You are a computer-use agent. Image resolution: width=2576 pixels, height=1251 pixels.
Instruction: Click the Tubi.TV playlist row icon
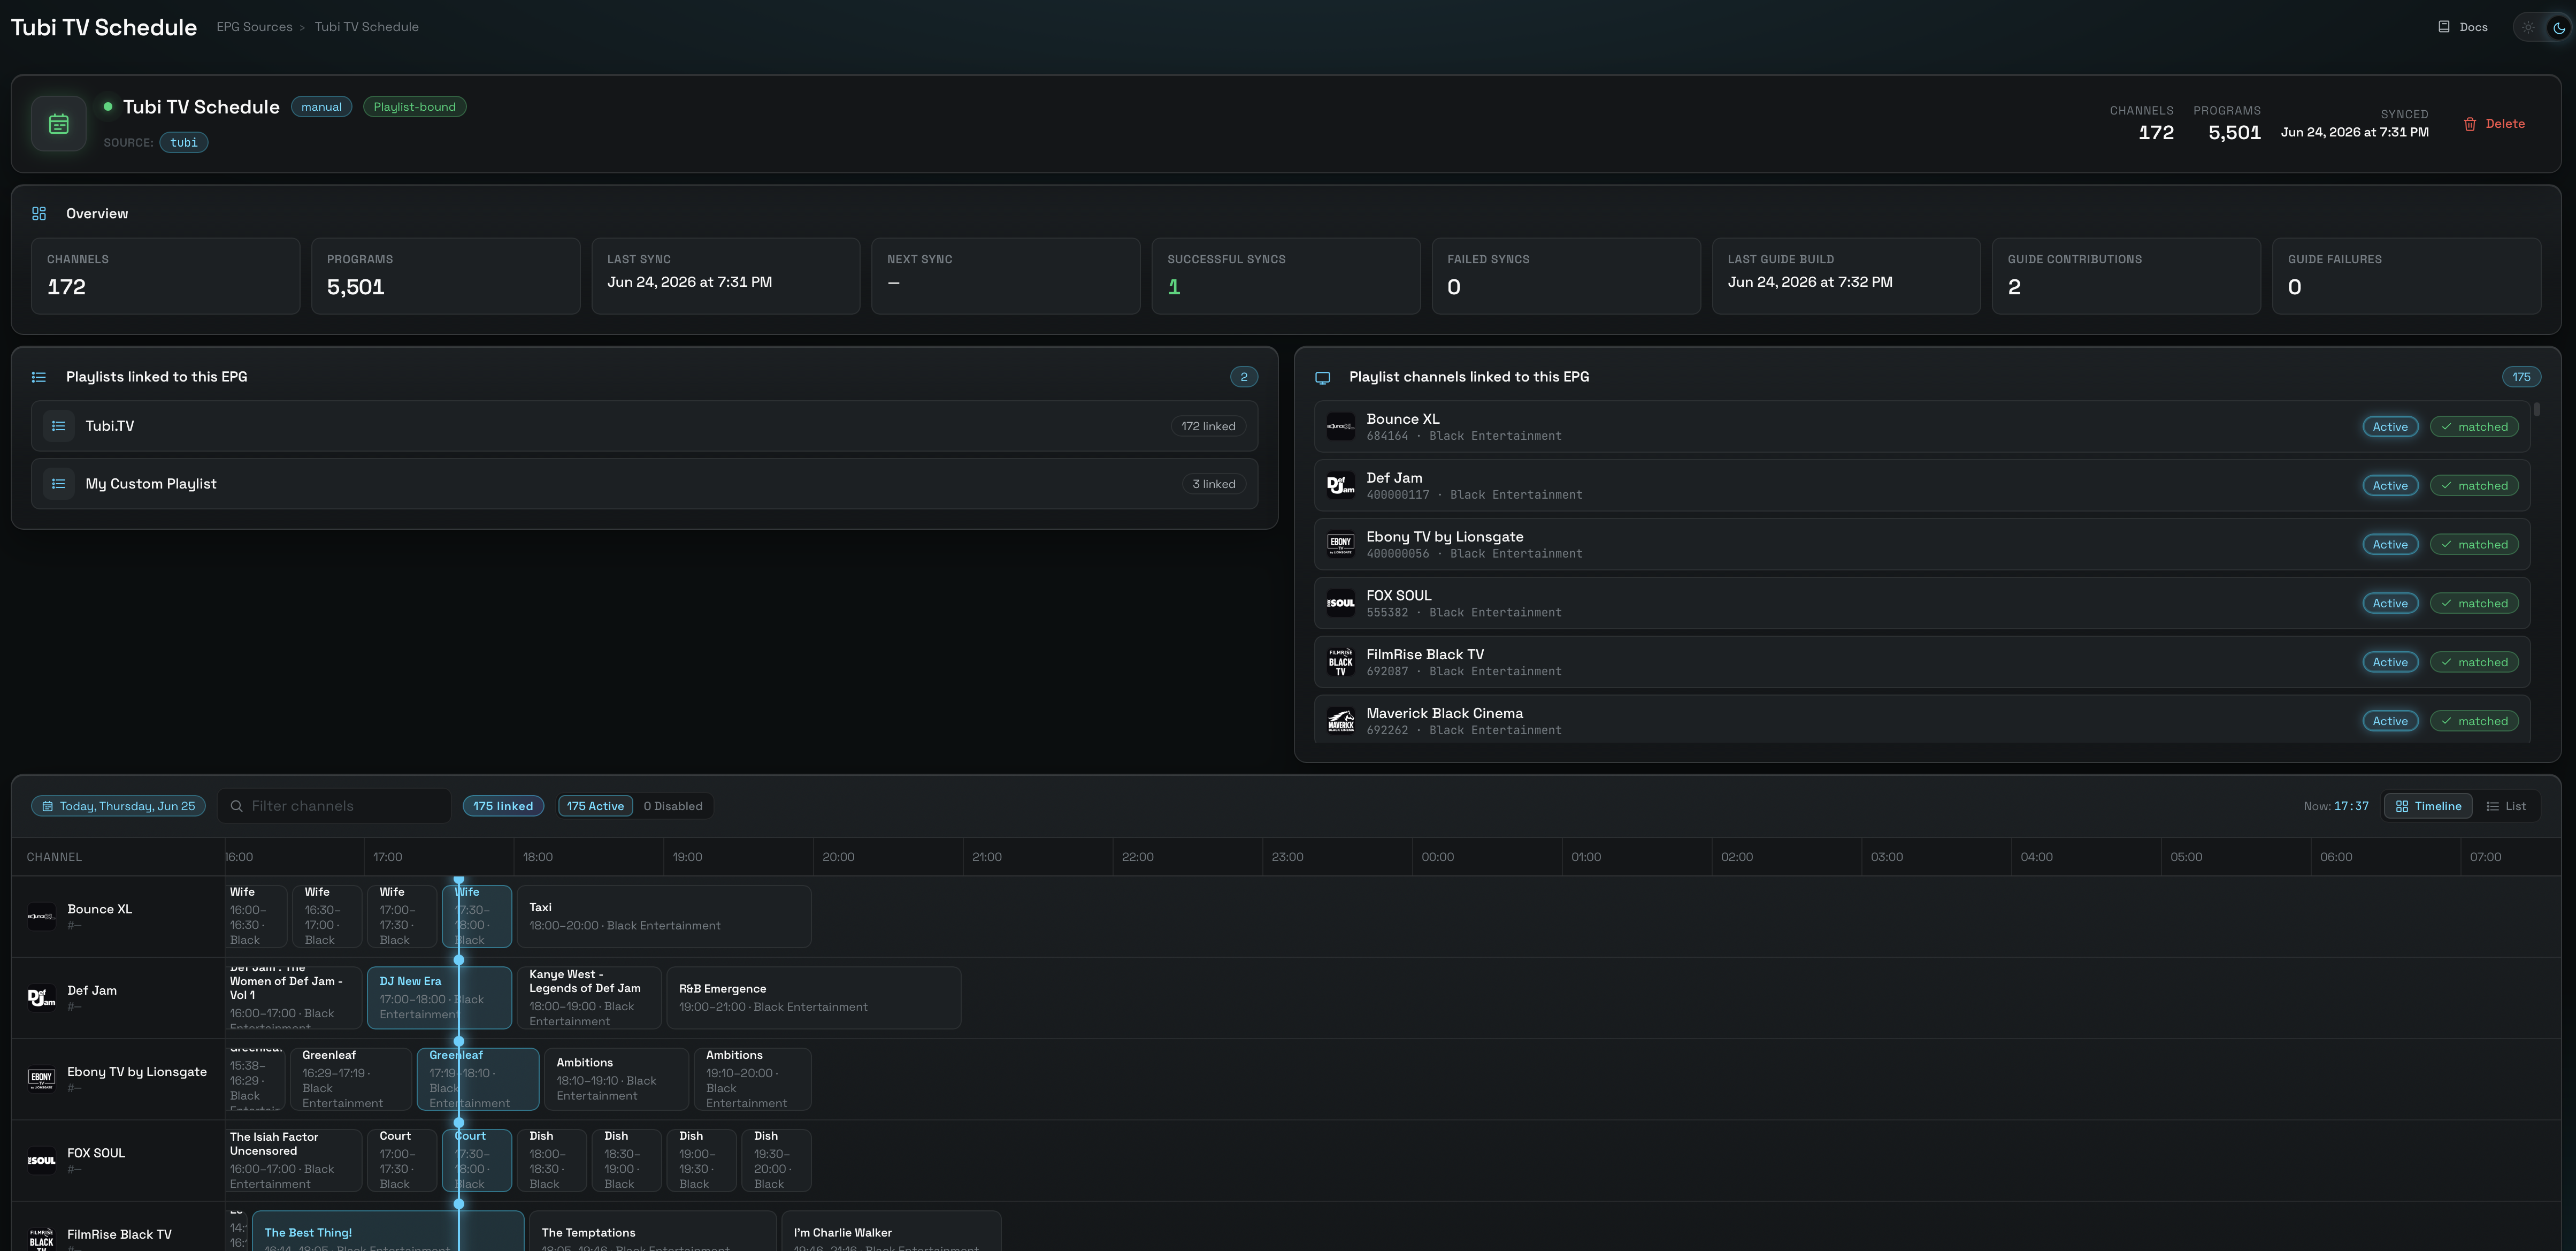coord(59,426)
